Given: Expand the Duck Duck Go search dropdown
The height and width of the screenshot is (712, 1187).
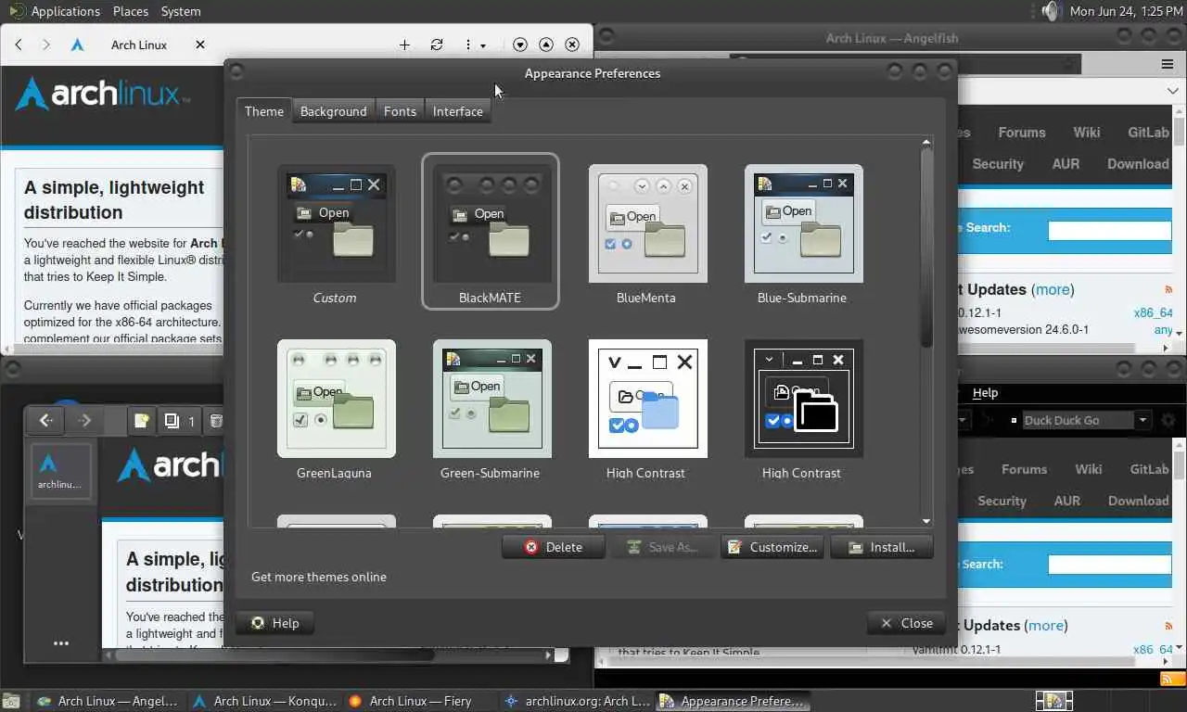Looking at the screenshot, I should click(1142, 420).
